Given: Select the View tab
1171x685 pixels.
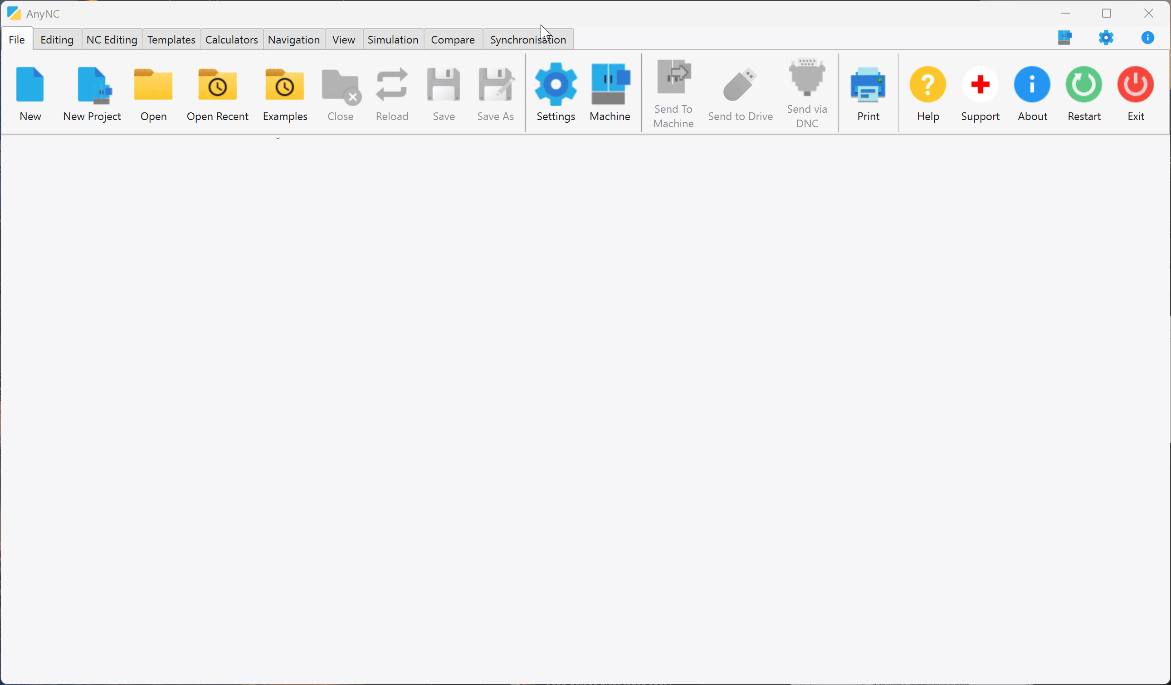Looking at the screenshot, I should [344, 39].
